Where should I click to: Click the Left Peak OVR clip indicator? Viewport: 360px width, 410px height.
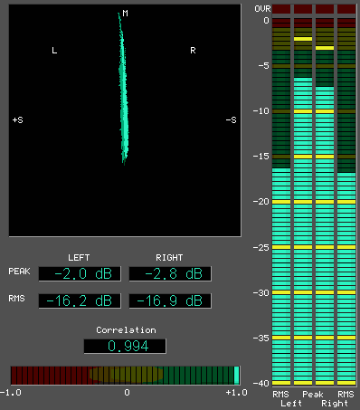click(303, 9)
